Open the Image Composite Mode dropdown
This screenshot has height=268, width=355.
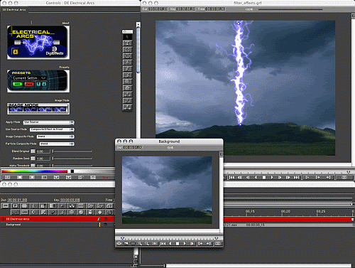[x=55, y=136]
